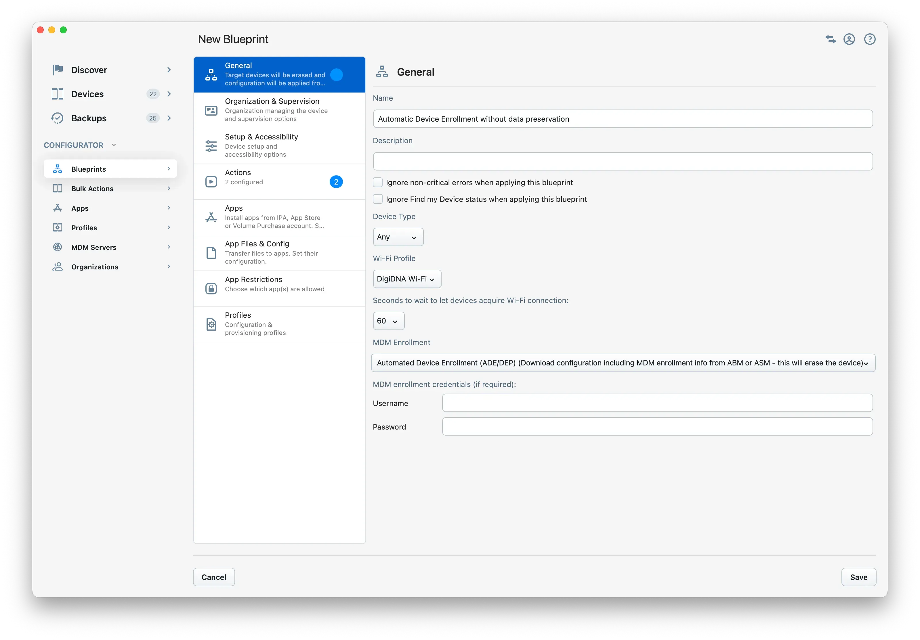Click the General heading blueprint icon
The width and height of the screenshot is (920, 640).
[382, 72]
